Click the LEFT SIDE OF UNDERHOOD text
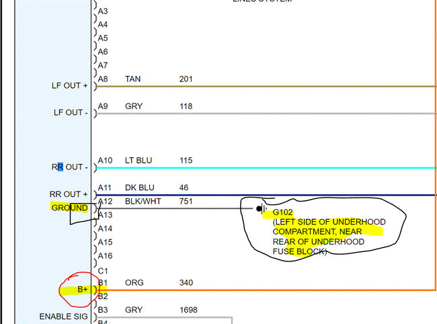Image resolution: width=437 pixels, height=324 pixels. point(329,222)
